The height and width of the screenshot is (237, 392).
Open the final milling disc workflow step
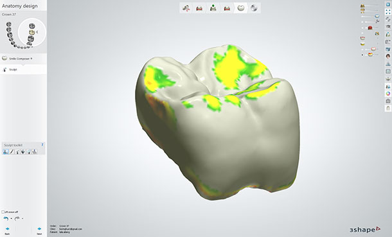click(254, 8)
